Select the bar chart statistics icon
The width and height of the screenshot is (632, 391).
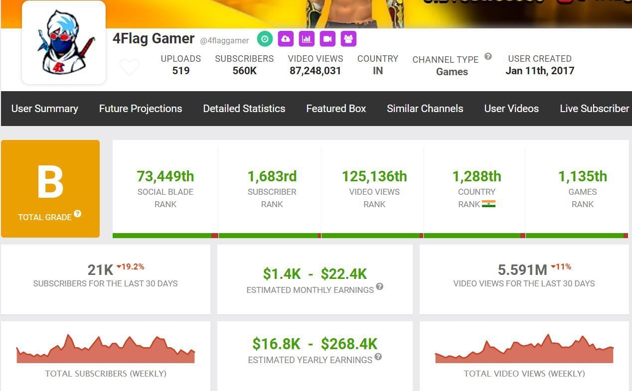click(x=307, y=38)
